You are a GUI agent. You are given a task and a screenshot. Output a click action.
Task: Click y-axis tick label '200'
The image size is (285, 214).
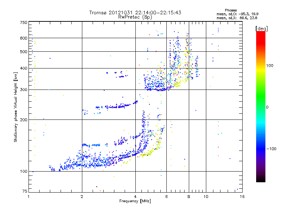click(x=24, y=120)
